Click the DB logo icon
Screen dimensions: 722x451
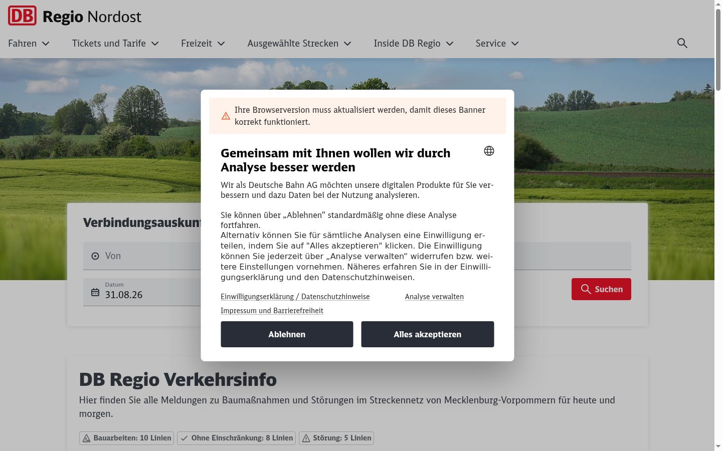pyautogui.click(x=22, y=16)
